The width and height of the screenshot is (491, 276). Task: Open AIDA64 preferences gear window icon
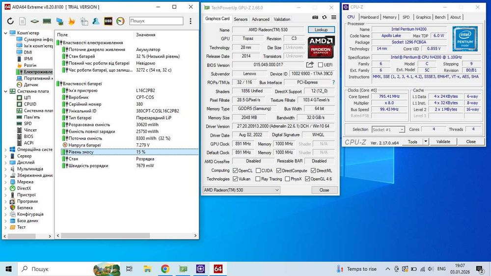tap(84, 21)
